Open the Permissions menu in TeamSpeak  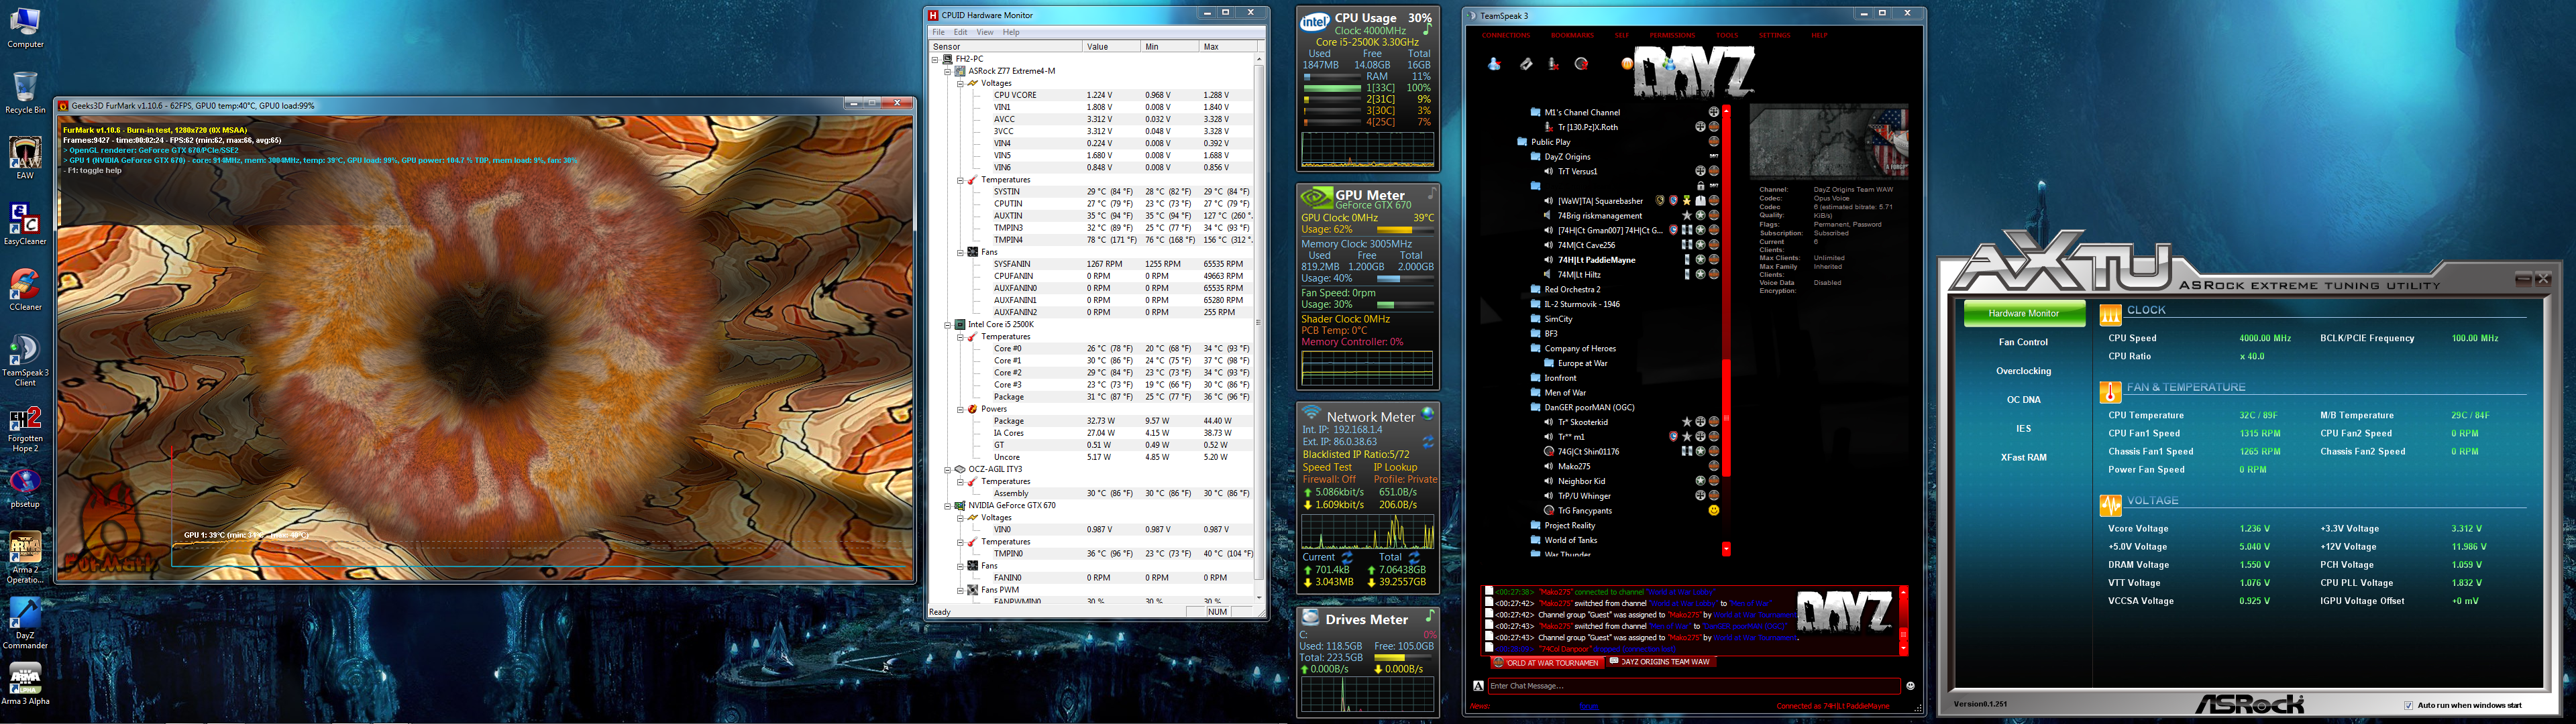[x=1672, y=35]
